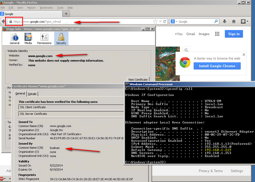Image resolution: width=255 pixels, height=182 pixels.
Task: Open the Bookmarks menu
Action: pyautogui.click(x=46, y=8)
